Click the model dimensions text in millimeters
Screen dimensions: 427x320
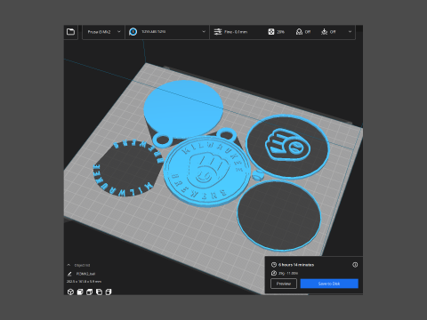tap(84, 282)
